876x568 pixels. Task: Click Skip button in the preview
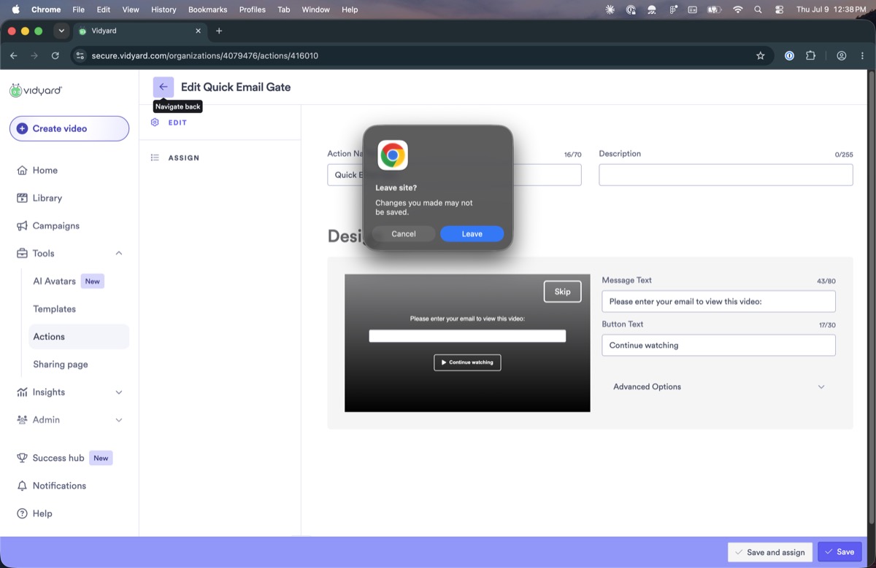tap(562, 292)
